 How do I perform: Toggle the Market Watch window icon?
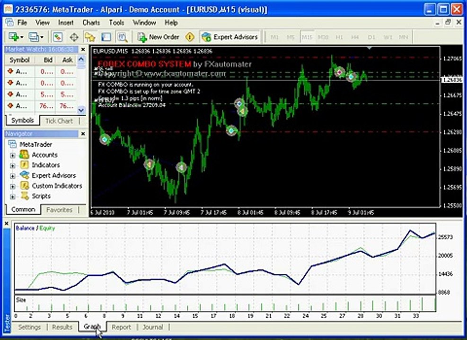coord(57,37)
